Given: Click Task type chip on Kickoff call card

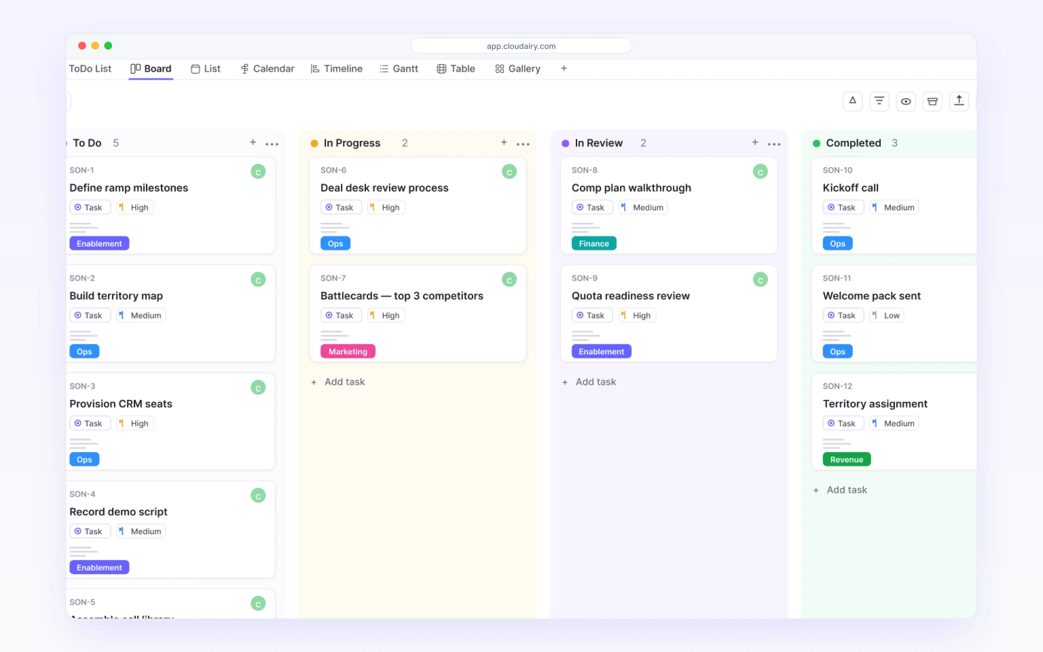Looking at the screenshot, I should 843,207.
